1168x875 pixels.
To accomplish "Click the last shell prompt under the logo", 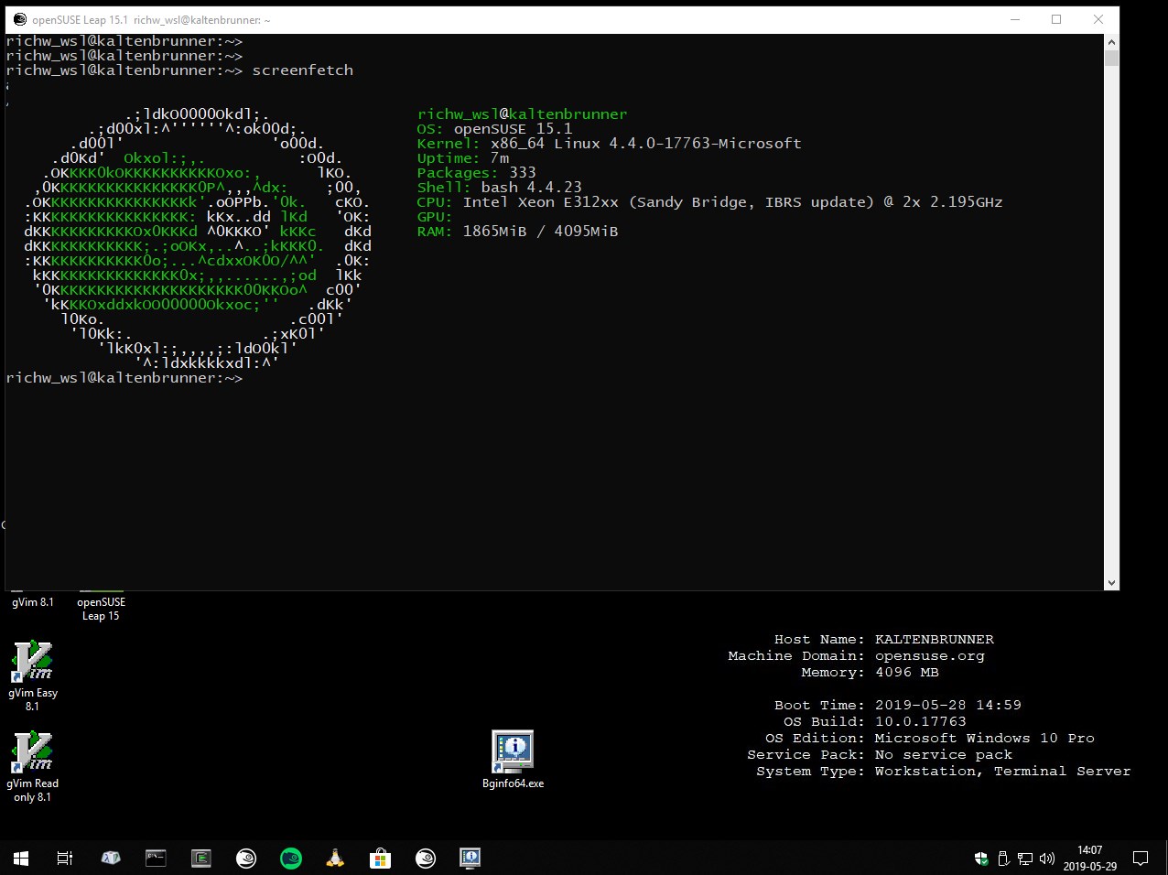I will (124, 378).
